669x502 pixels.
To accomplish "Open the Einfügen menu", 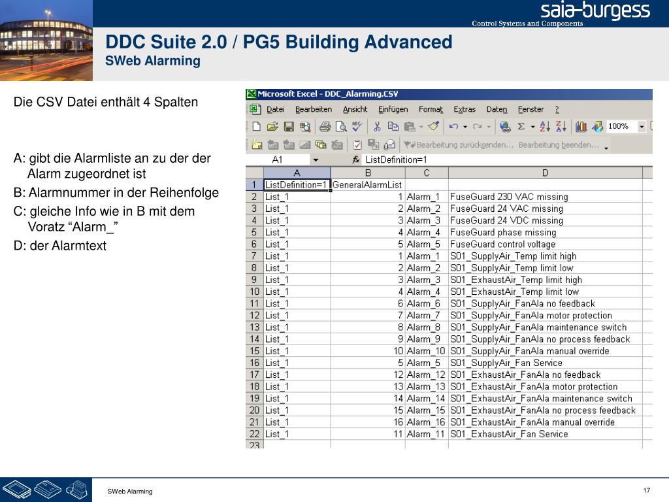I will (x=393, y=109).
